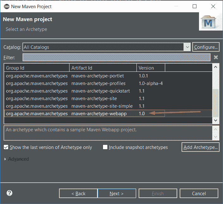Click the description box scroll down arrow
223x204 pixels.
coord(216,137)
